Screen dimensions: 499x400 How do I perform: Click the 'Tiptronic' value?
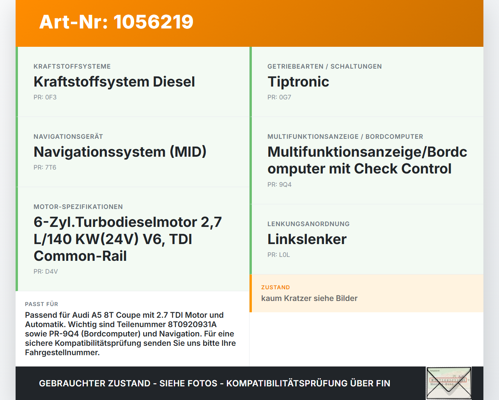298,82
